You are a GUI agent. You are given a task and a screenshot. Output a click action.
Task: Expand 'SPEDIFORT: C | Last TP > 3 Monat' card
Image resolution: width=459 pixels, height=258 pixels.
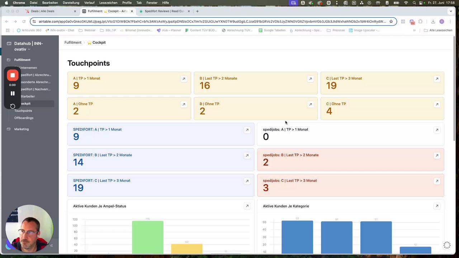click(x=247, y=181)
